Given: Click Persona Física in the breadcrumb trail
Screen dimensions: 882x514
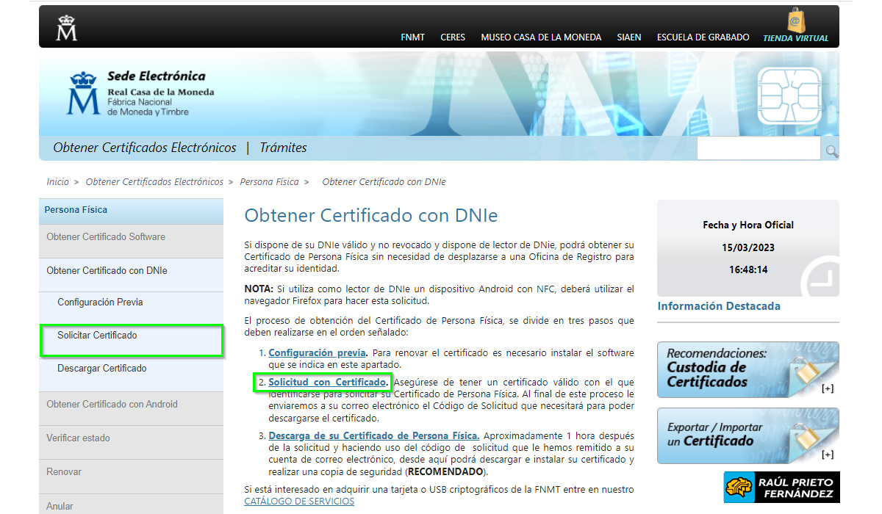Looking at the screenshot, I should click(269, 181).
